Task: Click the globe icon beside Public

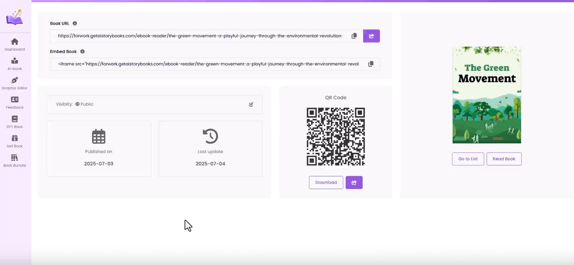Action: coord(77,104)
